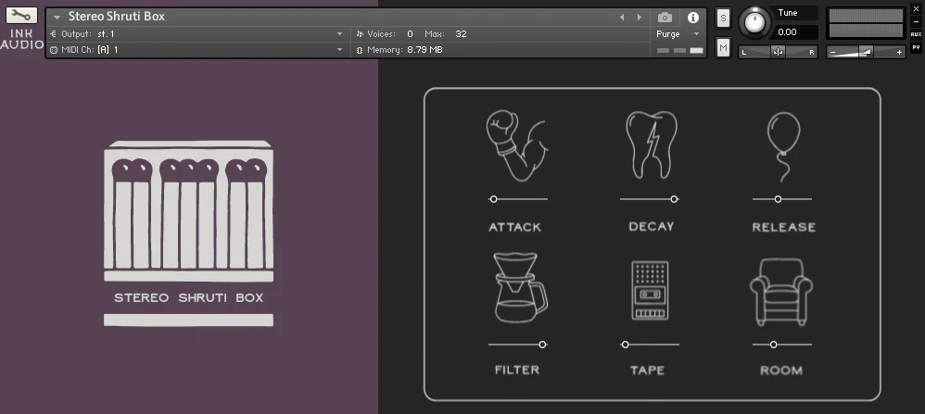This screenshot has height=414, width=925.
Task: Toggle the AUX sends panel
Action: [x=916, y=34]
